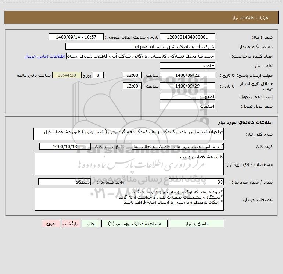Click اطلاعات کالاهای مورد نیاز section heading
Viewport: 283px width, 274px height.
(246, 122)
